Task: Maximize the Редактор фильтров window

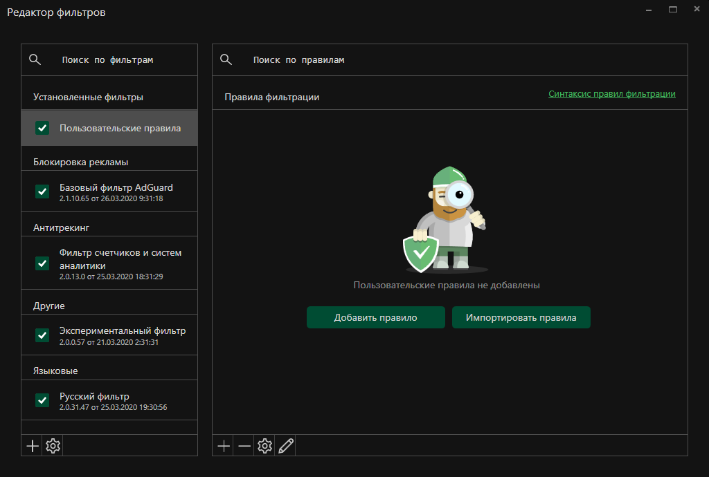Action: (x=673, y=10)
